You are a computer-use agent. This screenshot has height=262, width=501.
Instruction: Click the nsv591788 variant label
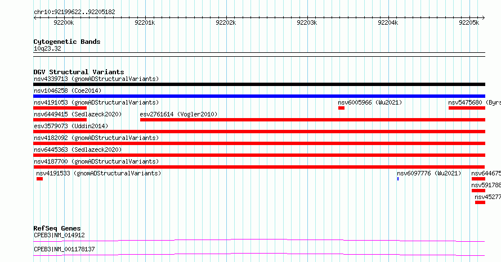click(x=486, y=185)
